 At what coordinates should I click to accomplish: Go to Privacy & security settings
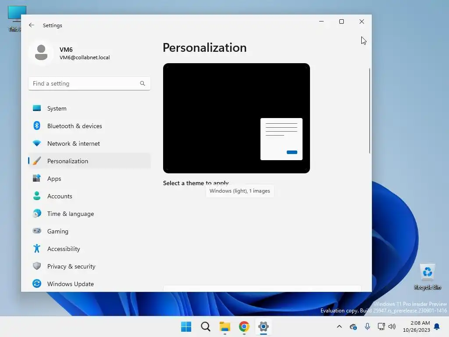(x=89, y=266)
